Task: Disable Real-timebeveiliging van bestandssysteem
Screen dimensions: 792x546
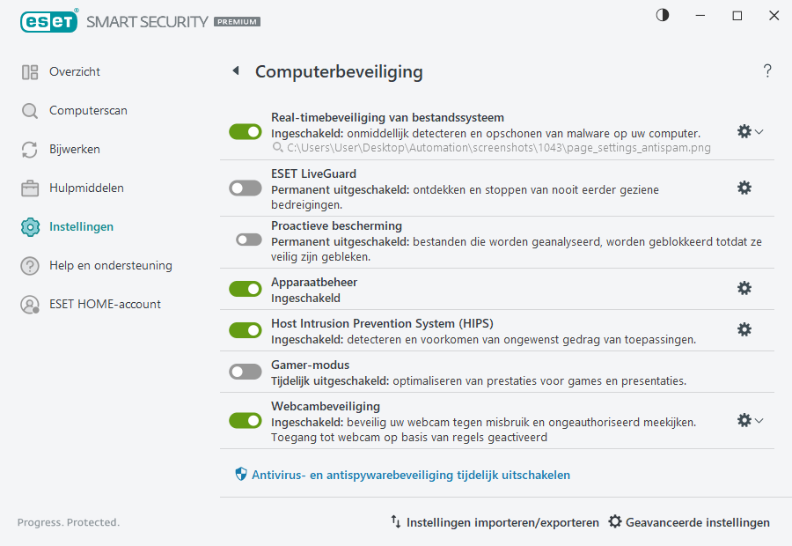Action: pyautogui.click(x=245, y=130)
